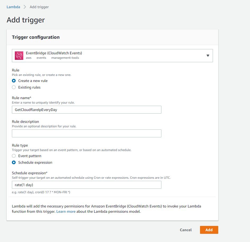
Task: Click 'Add trigger' breadcrumb item
Action: (x=39, y=7)
